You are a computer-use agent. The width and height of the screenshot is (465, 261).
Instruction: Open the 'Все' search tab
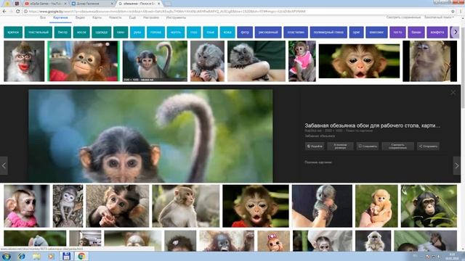[x=43, y=17]
